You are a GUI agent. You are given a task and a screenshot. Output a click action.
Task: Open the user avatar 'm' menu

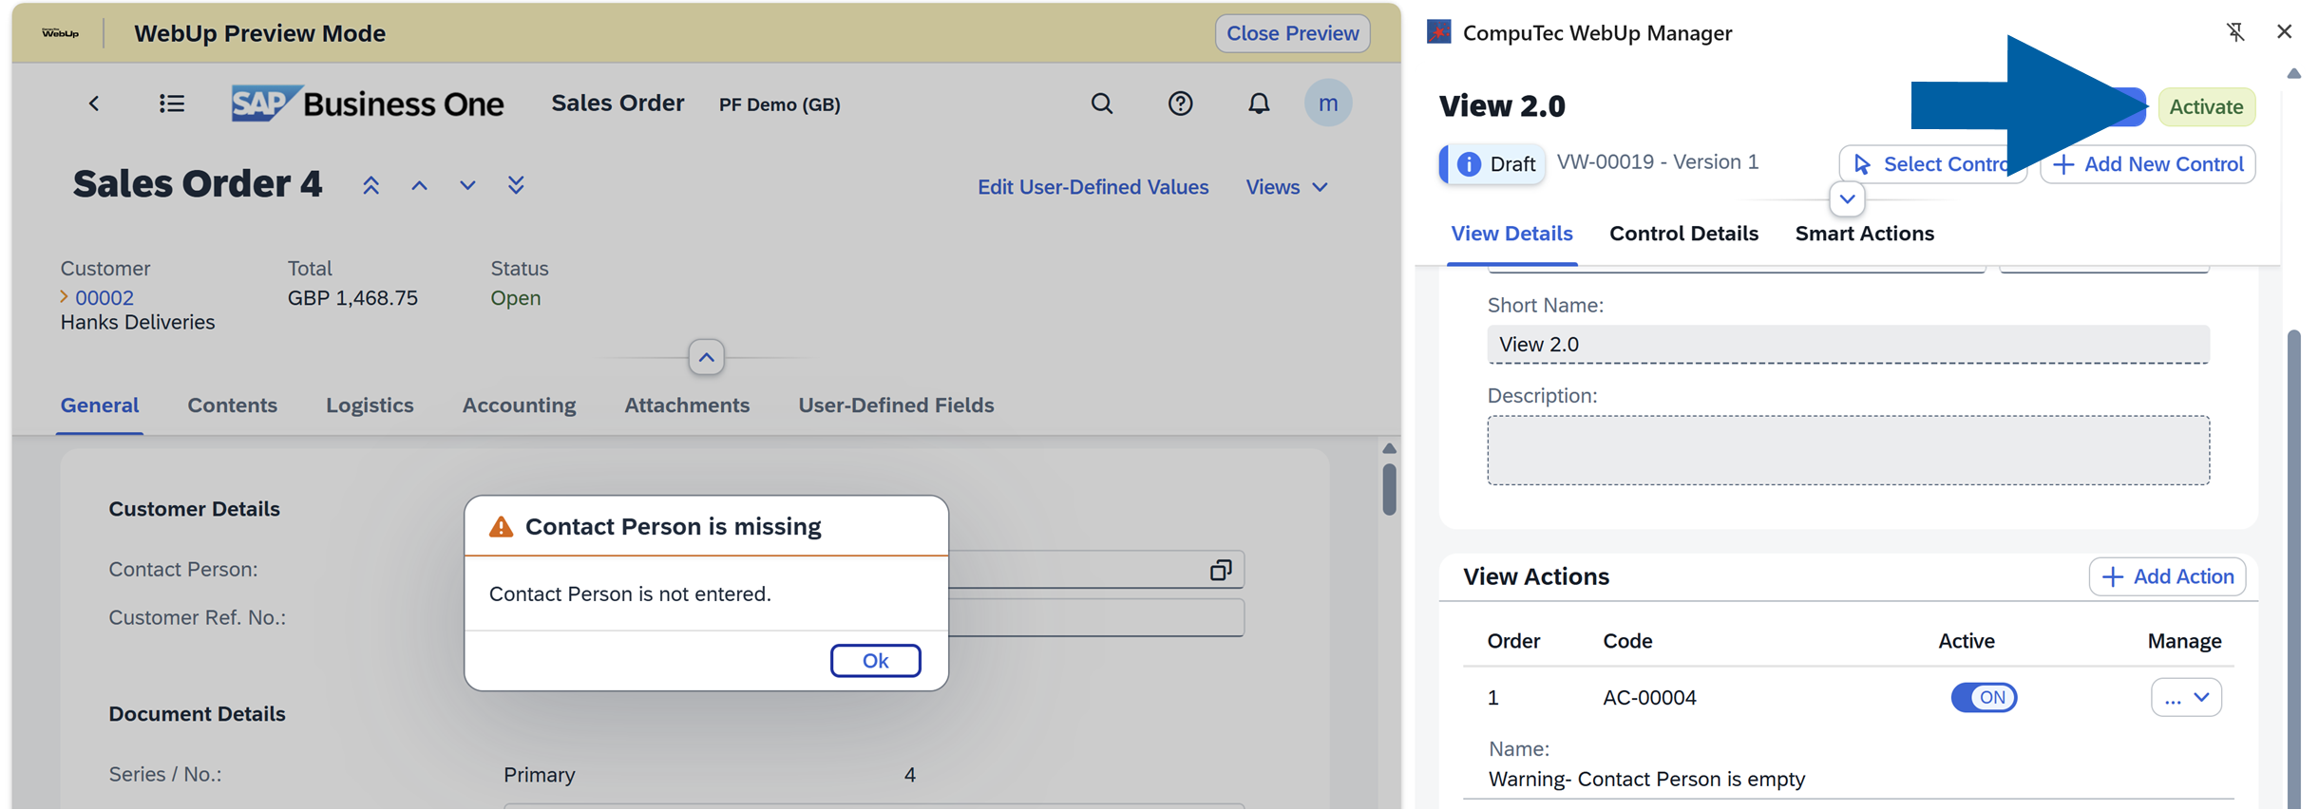(x=1328, y=103)
